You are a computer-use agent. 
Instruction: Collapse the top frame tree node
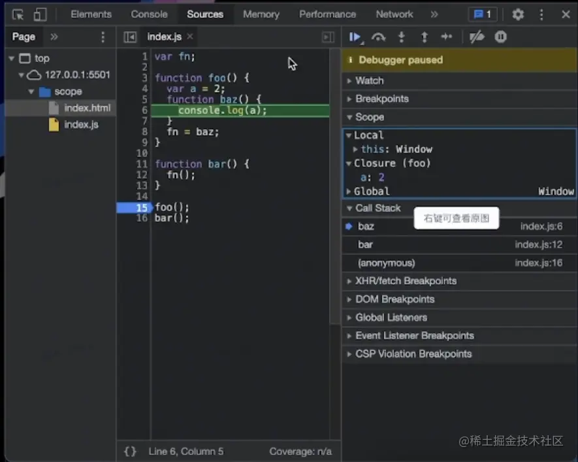coord(11,58)
